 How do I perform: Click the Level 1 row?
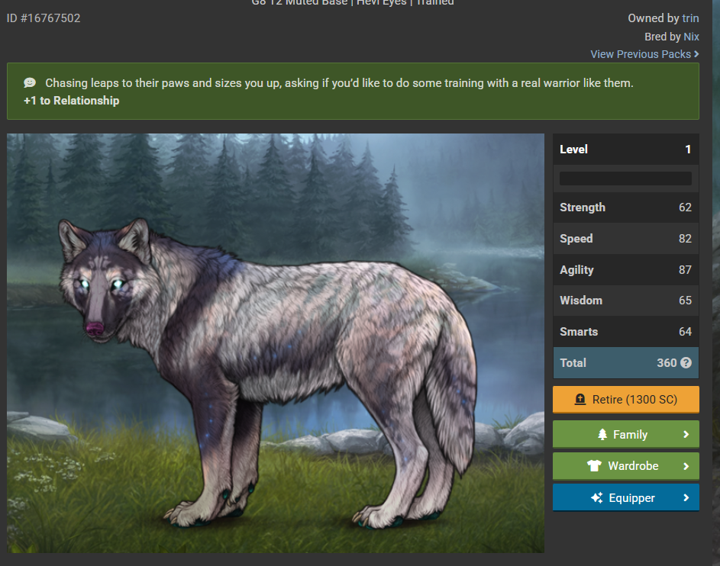pos(626,150)
